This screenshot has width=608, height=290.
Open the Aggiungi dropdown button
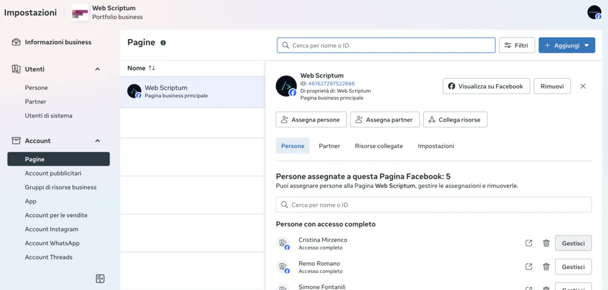click(567, 46)
